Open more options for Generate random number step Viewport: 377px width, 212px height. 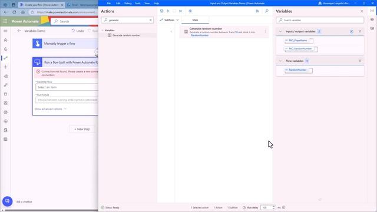coord(265,32)
